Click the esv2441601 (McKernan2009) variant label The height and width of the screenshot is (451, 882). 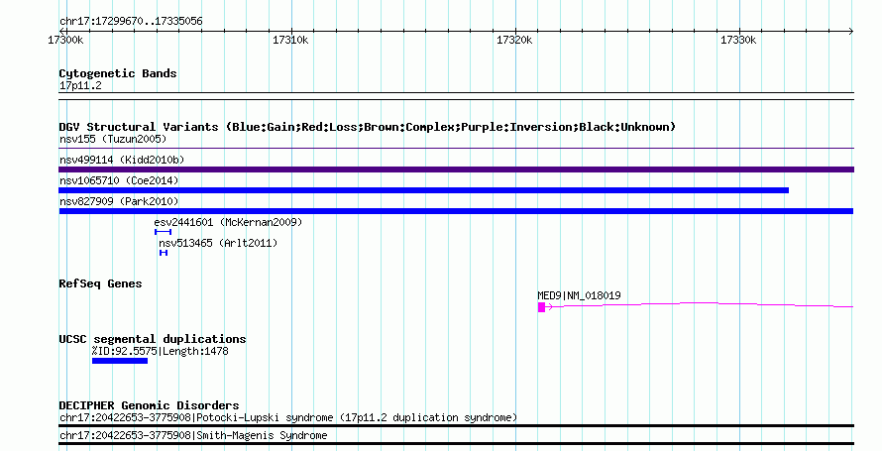228,222
